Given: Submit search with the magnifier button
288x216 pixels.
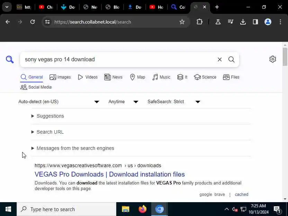Looking at the screenshot, I should tap(232, 60).
